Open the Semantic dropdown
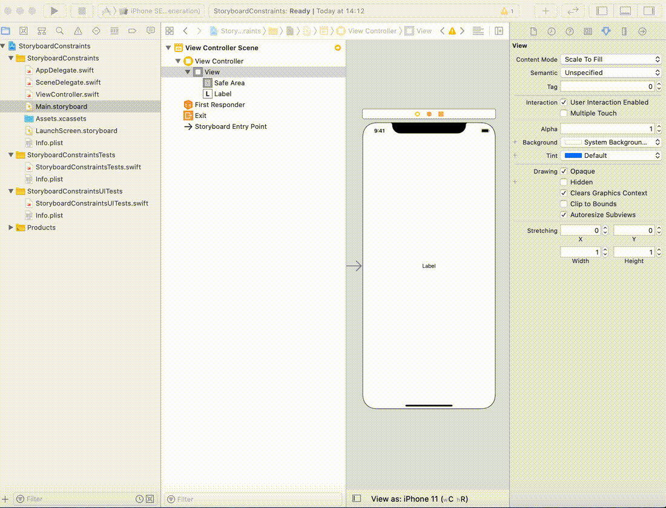 (611, 73)
